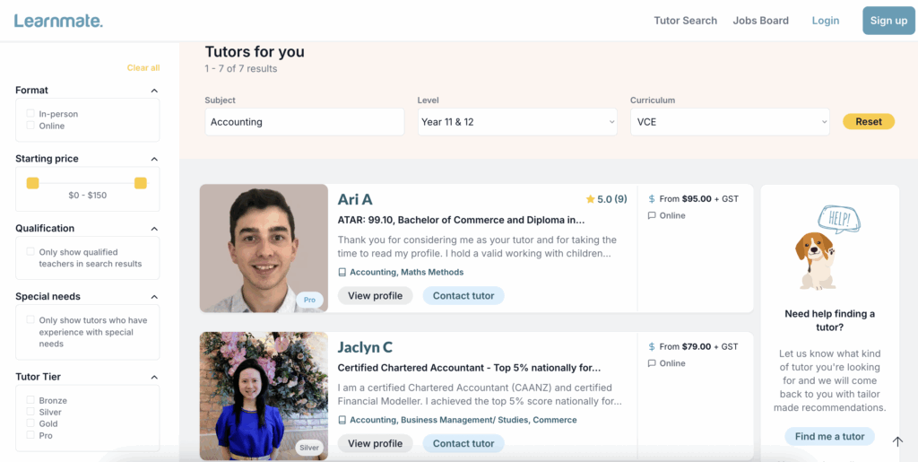Click the Online chat icon for Jaclyn C
918x462 pixels.
tap(652, 363)
